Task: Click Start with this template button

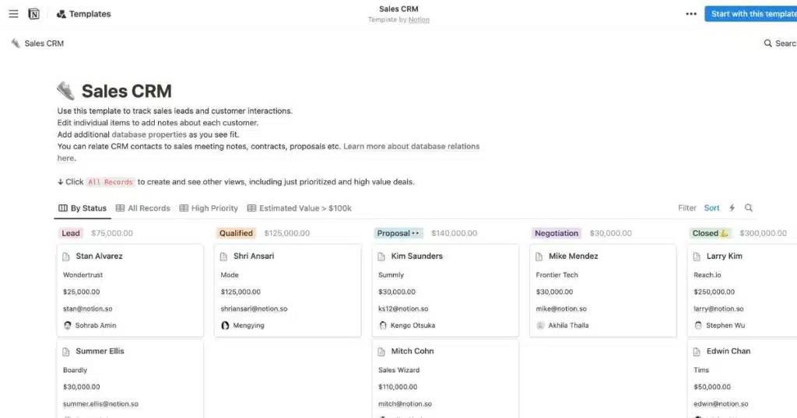Action: pyautogui.click(x=751, y=14)
